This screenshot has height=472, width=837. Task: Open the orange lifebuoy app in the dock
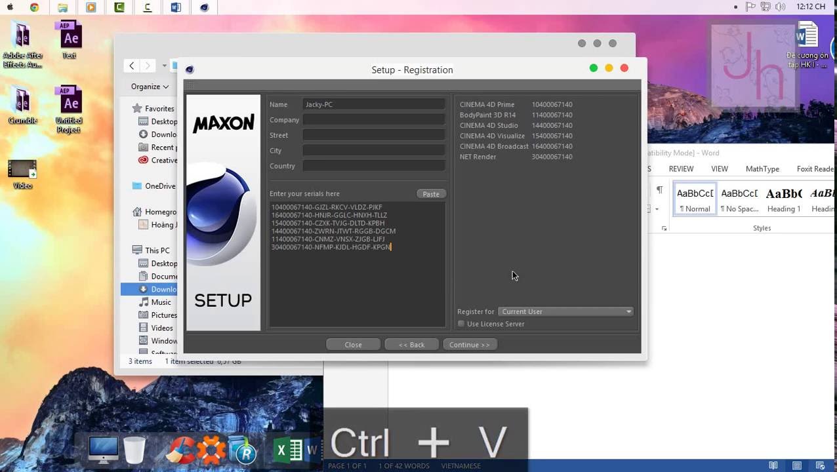(211, 450)
